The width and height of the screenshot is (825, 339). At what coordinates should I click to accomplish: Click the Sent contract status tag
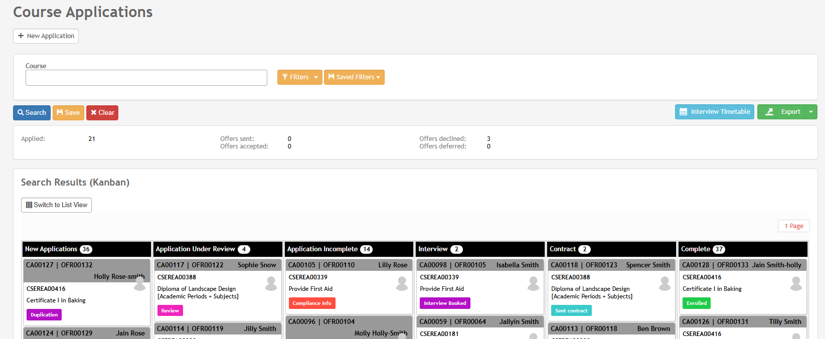tap(571, 311)
